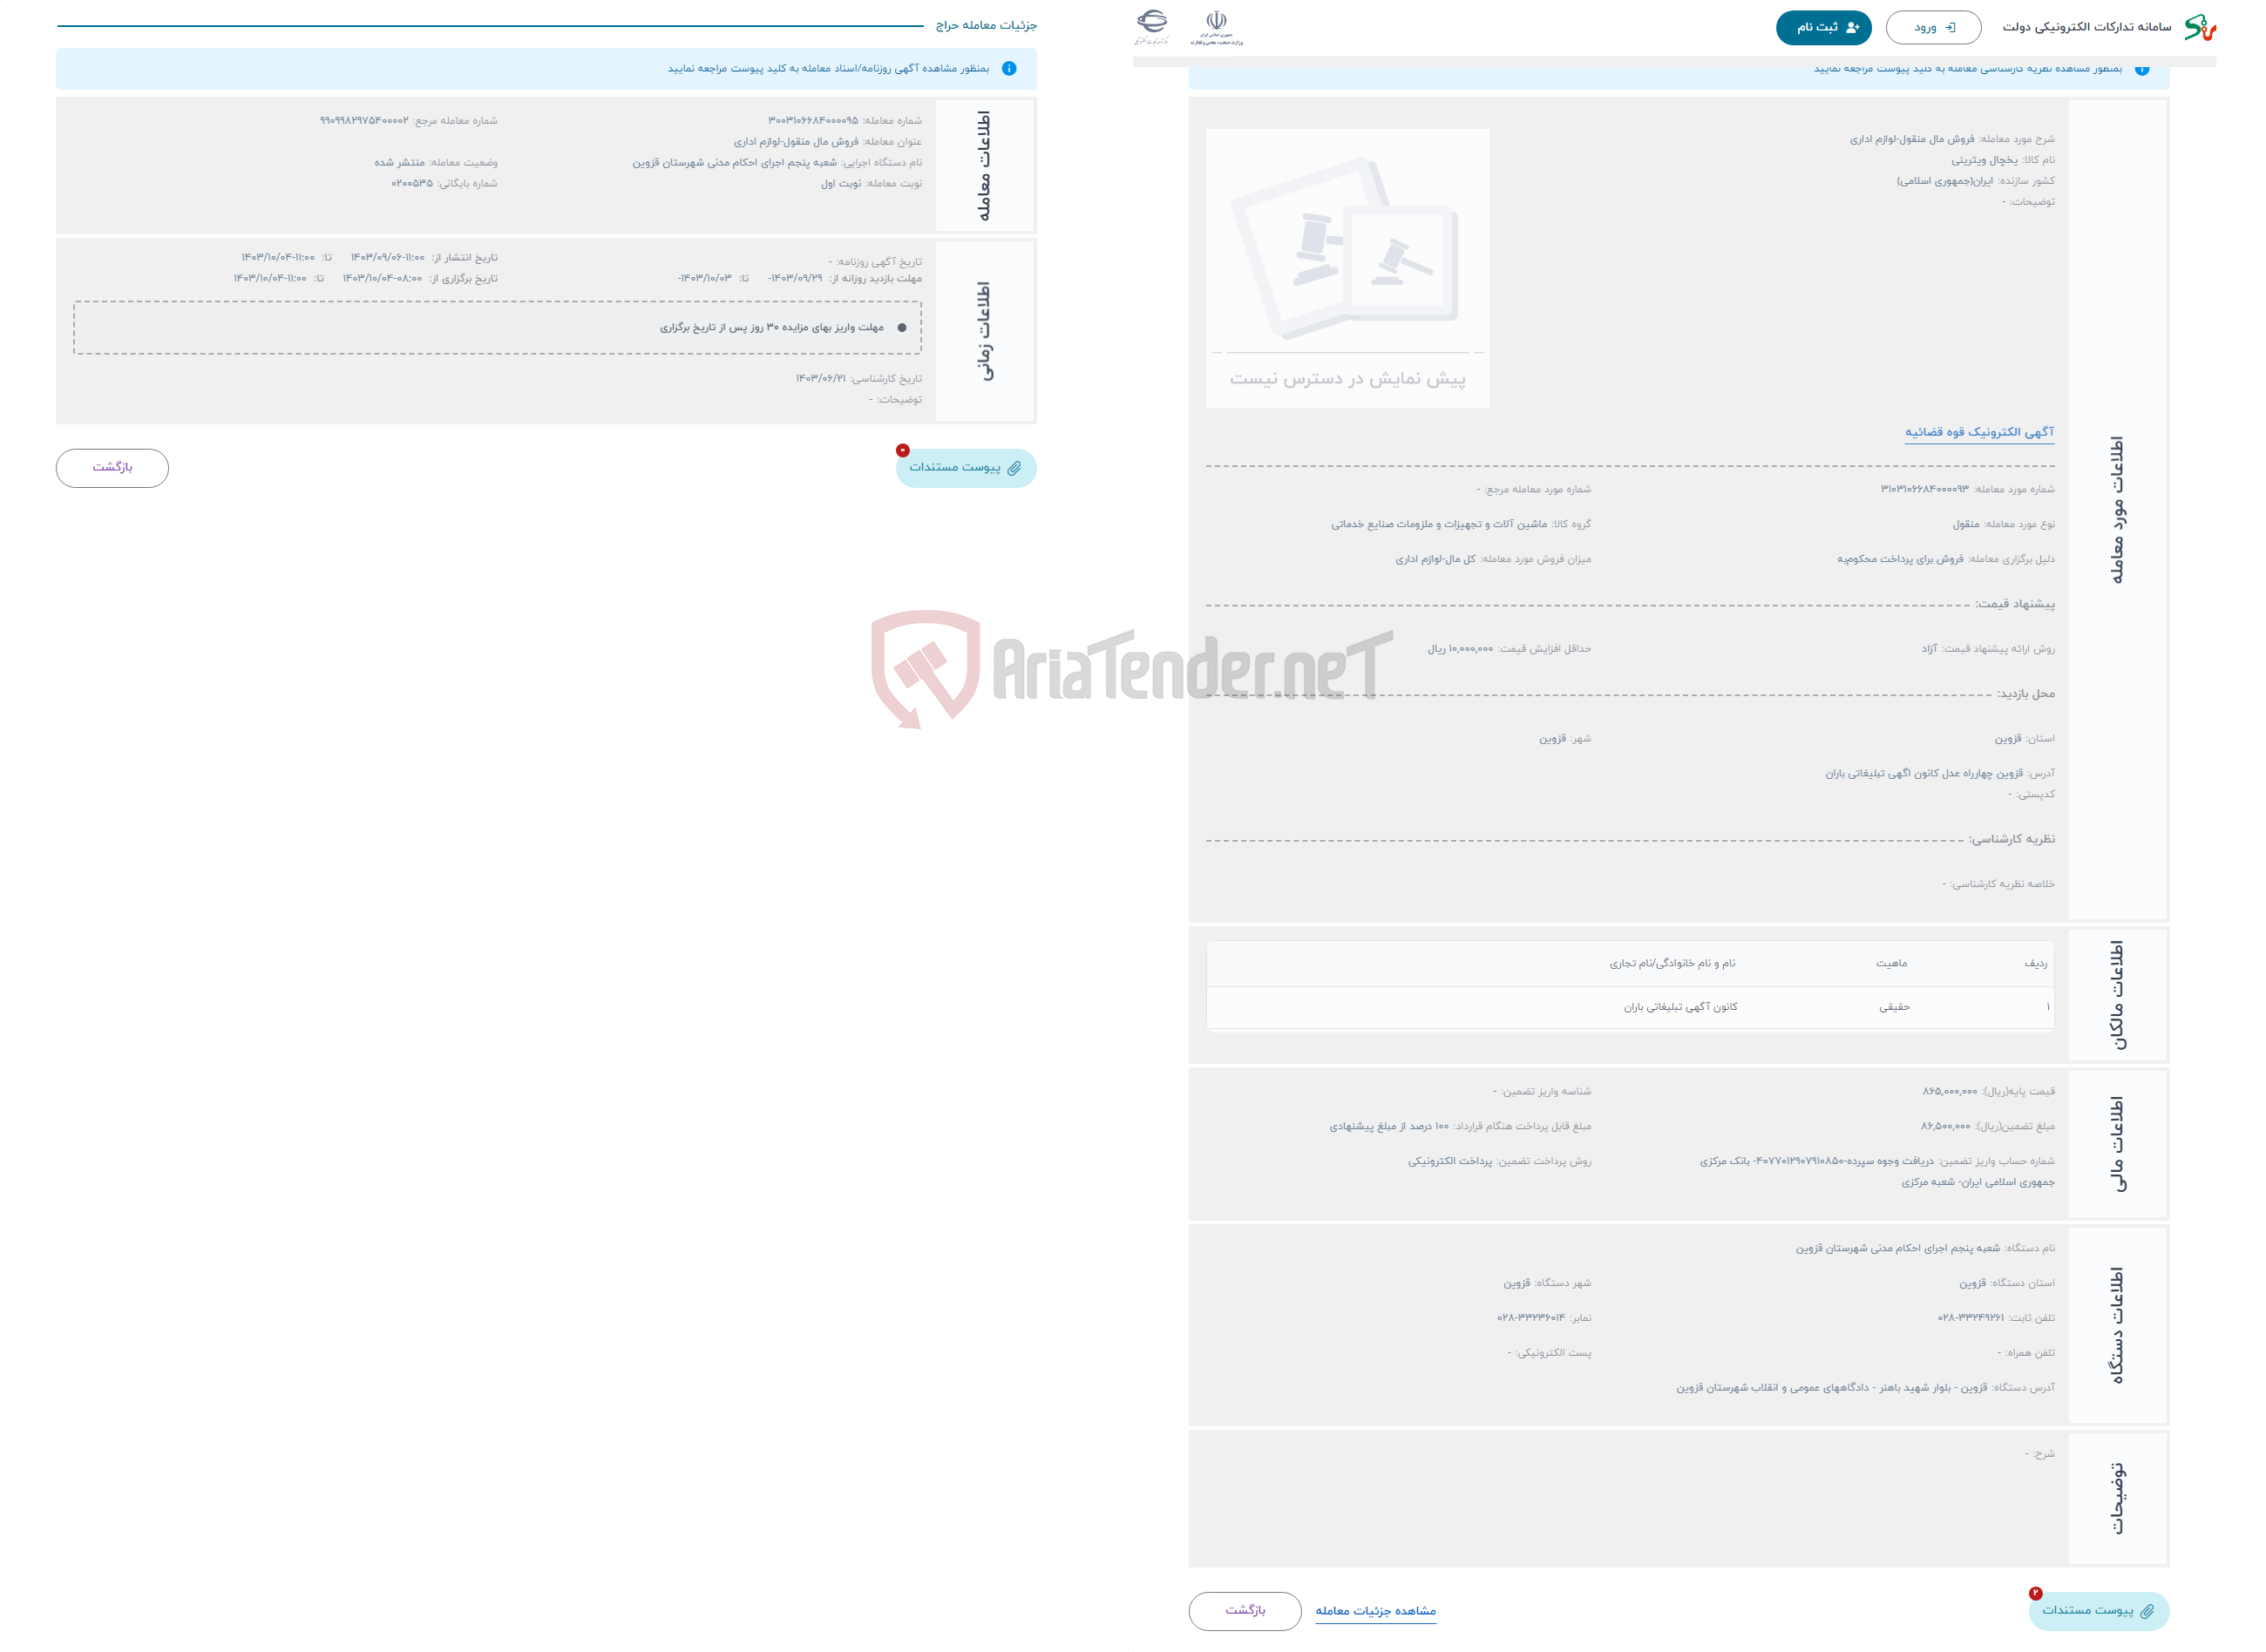Click the ثبت نام registration button icon
Image resolution: width=2266 pixels, height=1652 pixels.
(x=1821, y=26)
